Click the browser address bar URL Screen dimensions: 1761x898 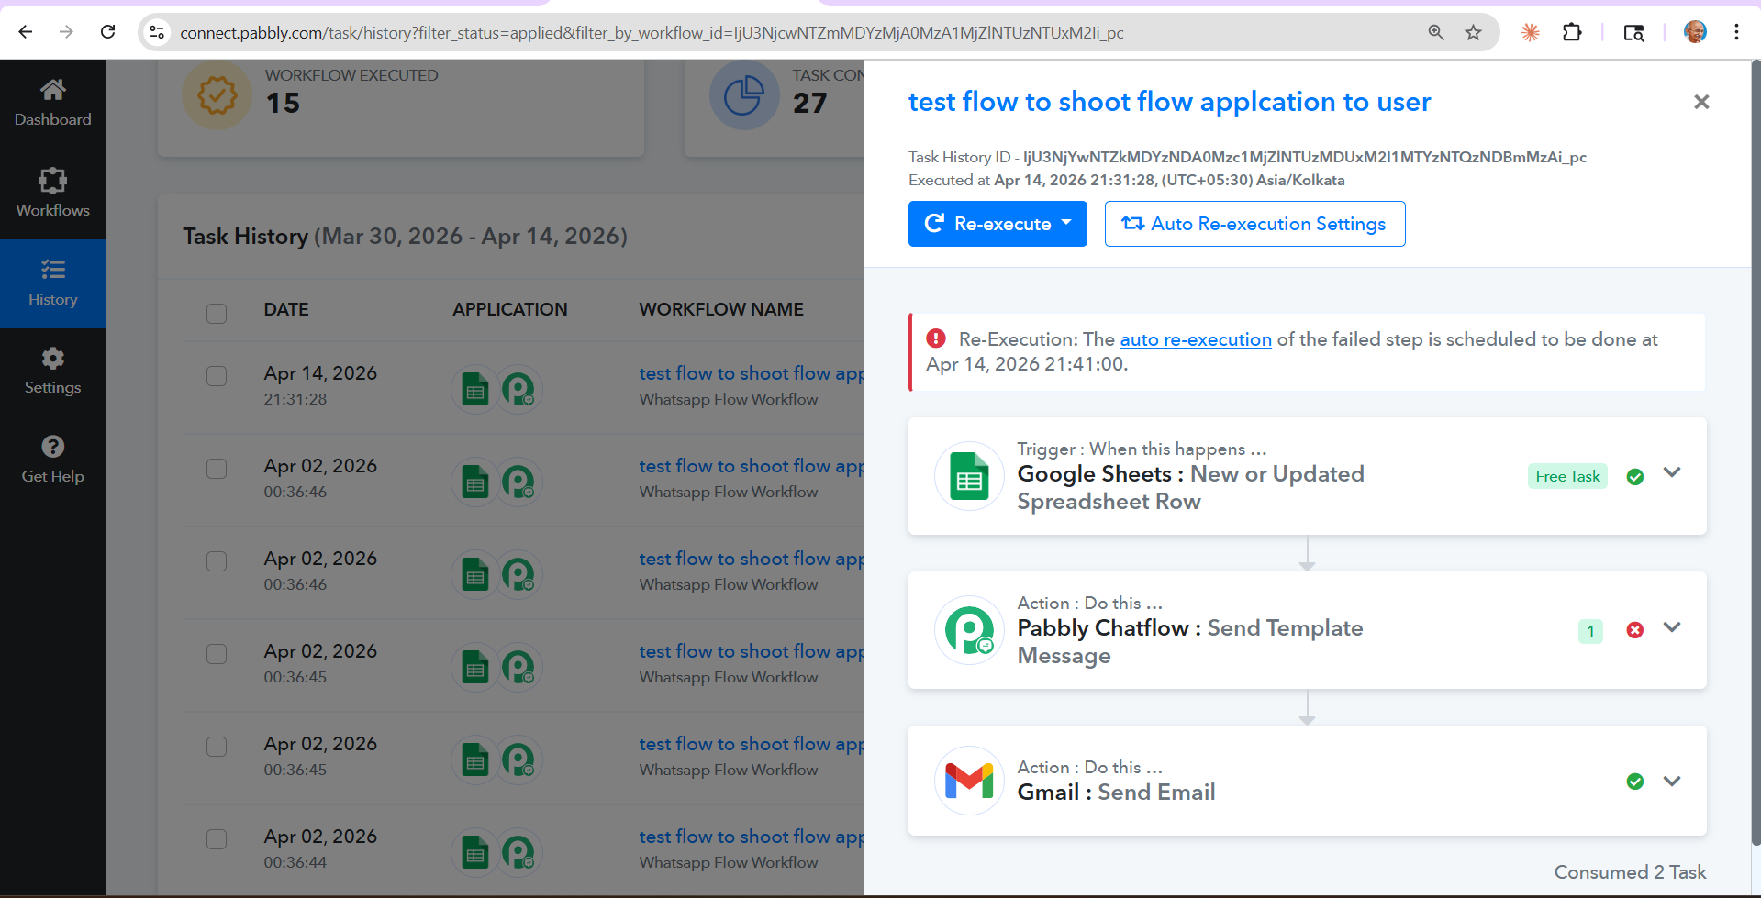pos(652,33)
